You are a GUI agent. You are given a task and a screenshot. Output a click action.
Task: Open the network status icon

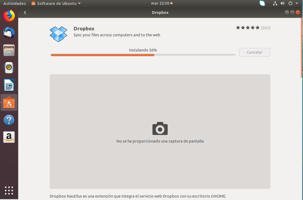point(275,3)
